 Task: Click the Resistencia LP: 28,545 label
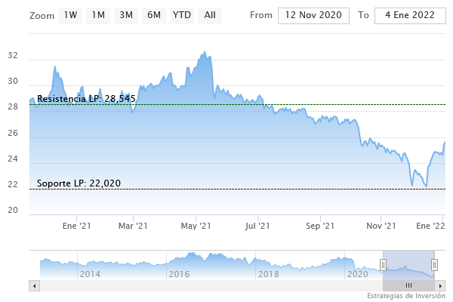click(x=86, y=99)
